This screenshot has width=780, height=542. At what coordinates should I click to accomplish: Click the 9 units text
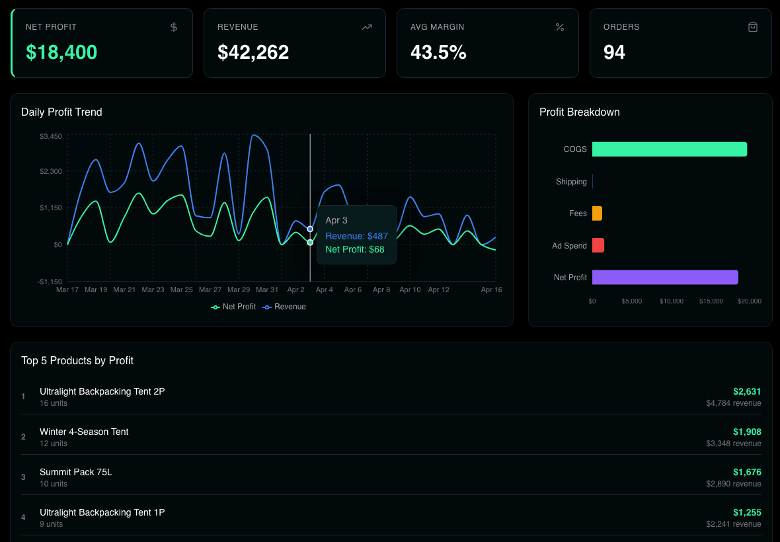[x=52, y=524]
